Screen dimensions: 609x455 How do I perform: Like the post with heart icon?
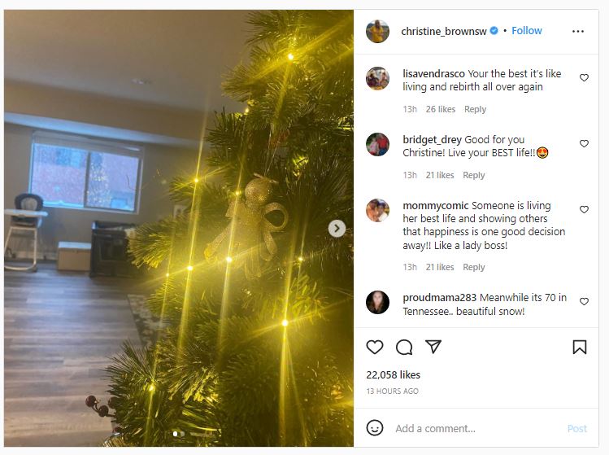click(375, 347)
